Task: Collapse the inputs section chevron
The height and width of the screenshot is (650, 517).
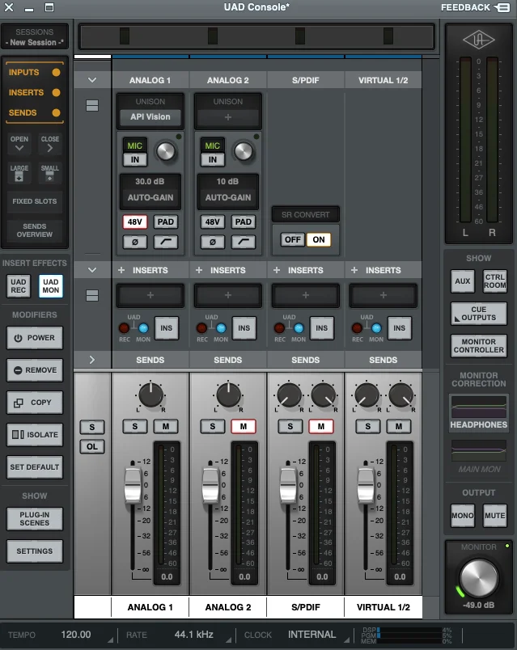Action: (92, 80)
